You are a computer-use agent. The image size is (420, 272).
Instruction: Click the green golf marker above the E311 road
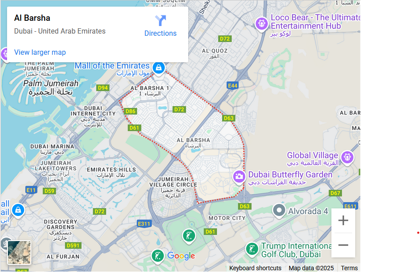(189, 236)
